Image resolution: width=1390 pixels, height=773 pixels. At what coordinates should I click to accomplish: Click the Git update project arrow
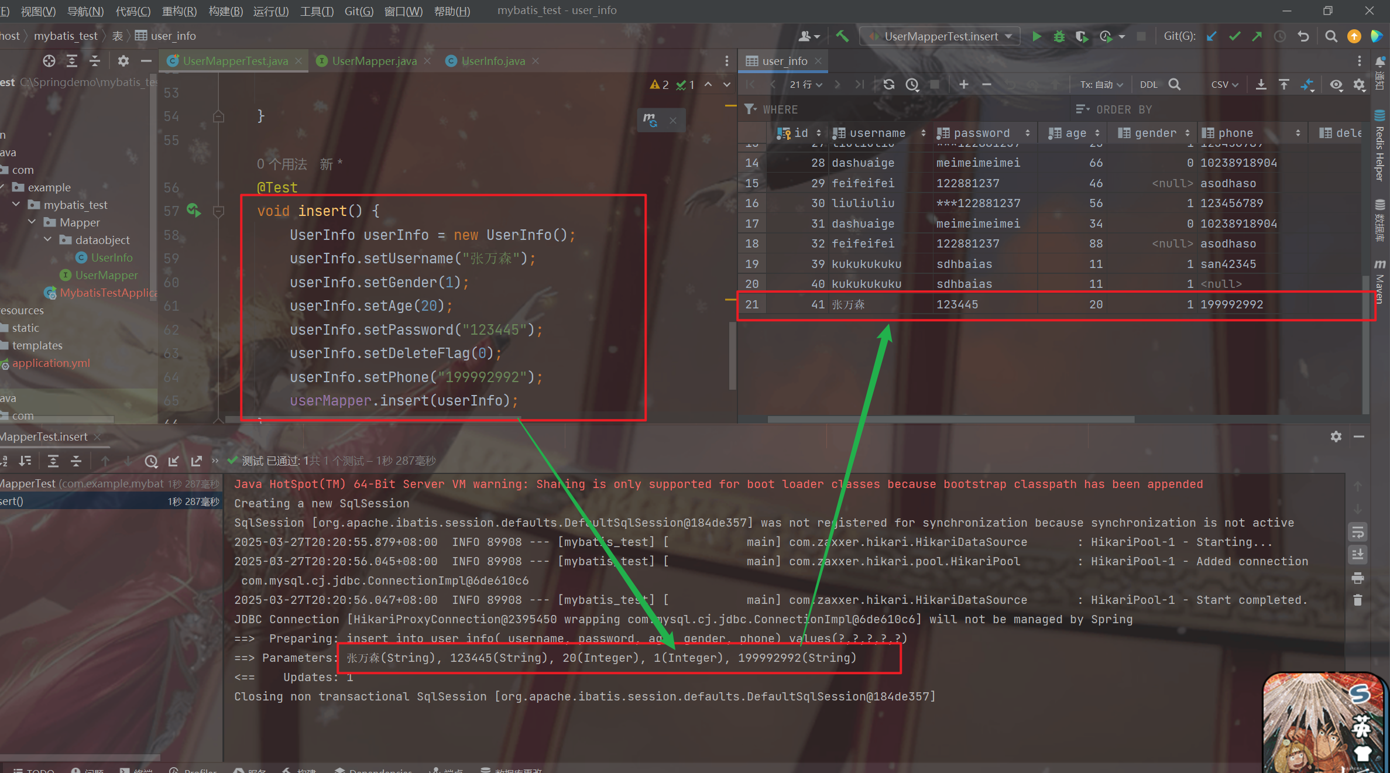tap(1211, 36)
